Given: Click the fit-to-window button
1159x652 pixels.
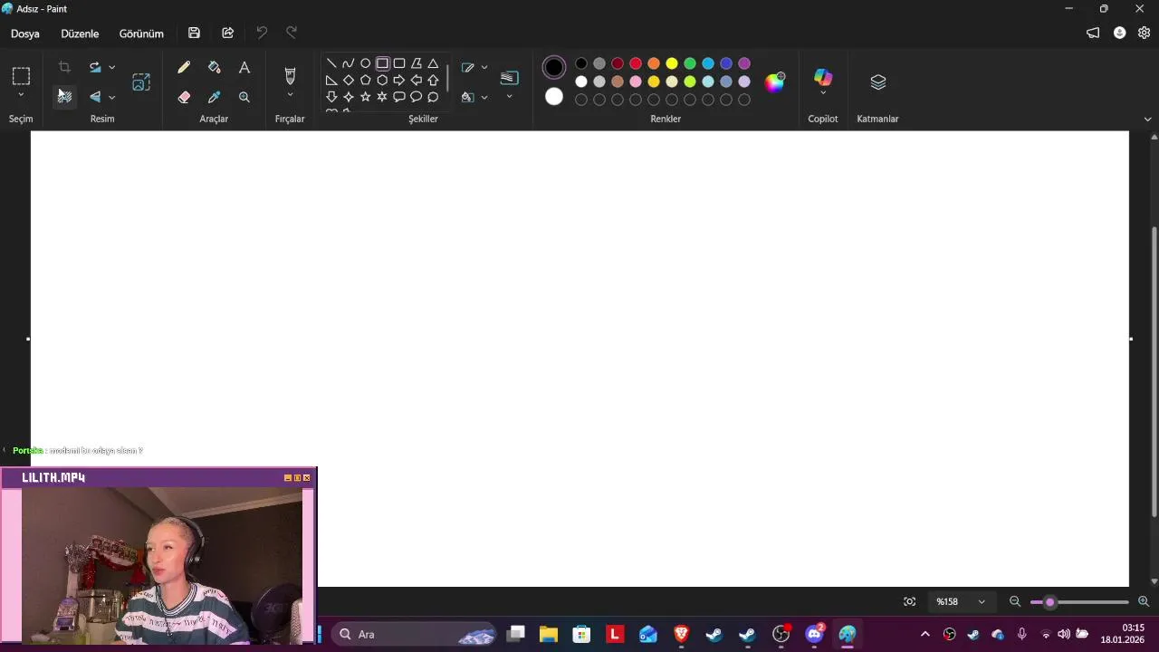Looking at the screenshot, I should coord(910,601).
